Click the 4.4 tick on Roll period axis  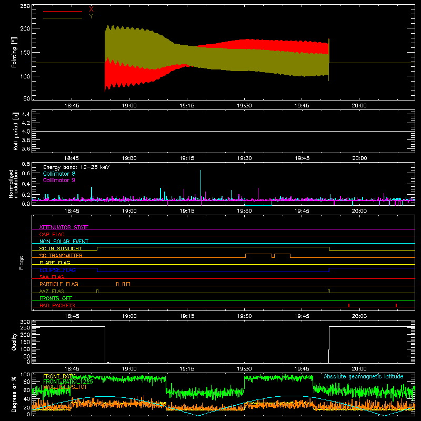pyautogui.click(x=26, y=114)
